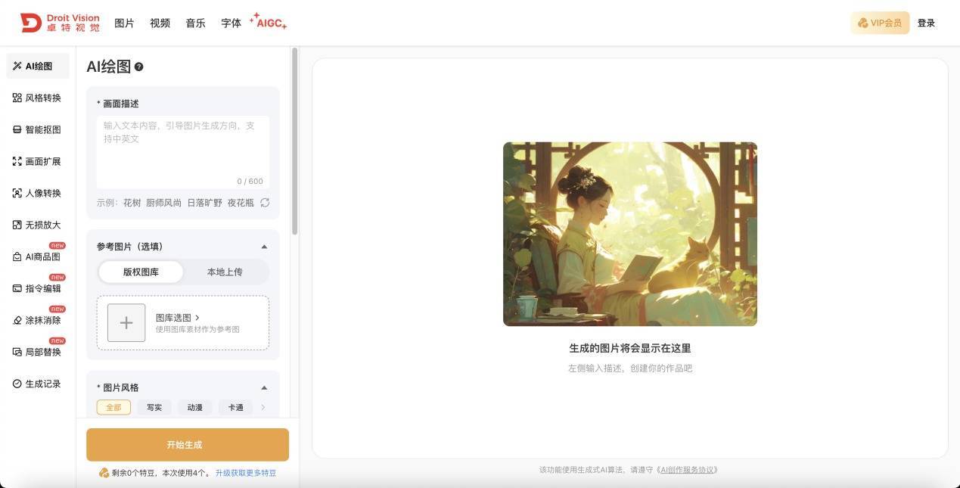Open the 画面扩展 image expand tool
Viewport: 960px width, 488px height.
tap(37, 161)
